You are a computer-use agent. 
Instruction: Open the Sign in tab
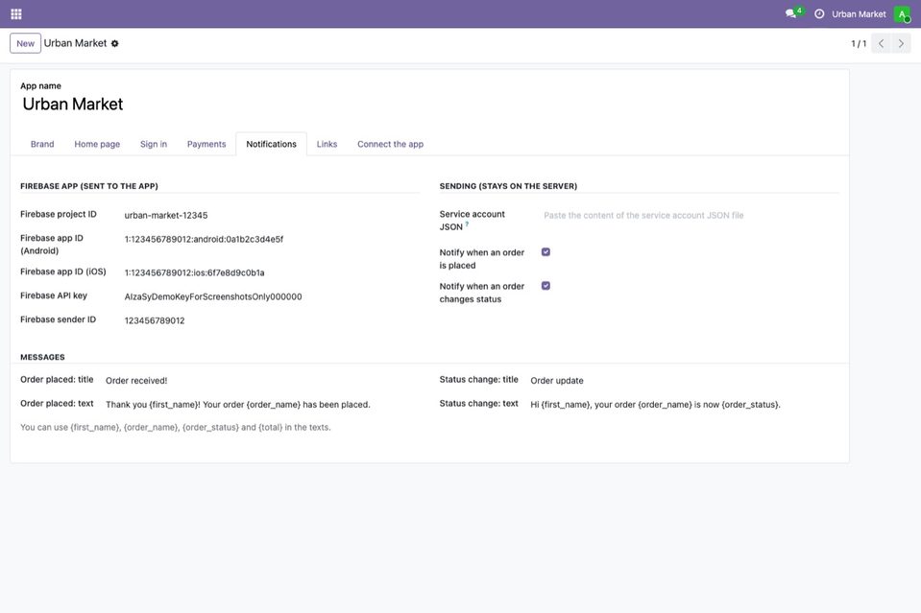click(x=154, y=144)
